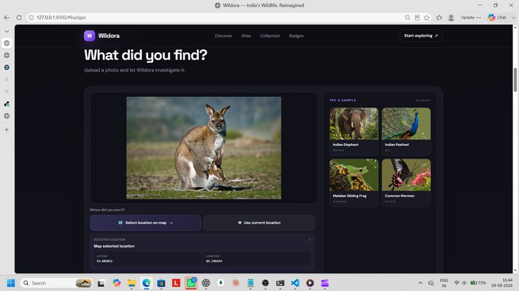This screenshot has width=519, height=291.
Task: Open the Collection nav item
Action: [x=270, y=36]
